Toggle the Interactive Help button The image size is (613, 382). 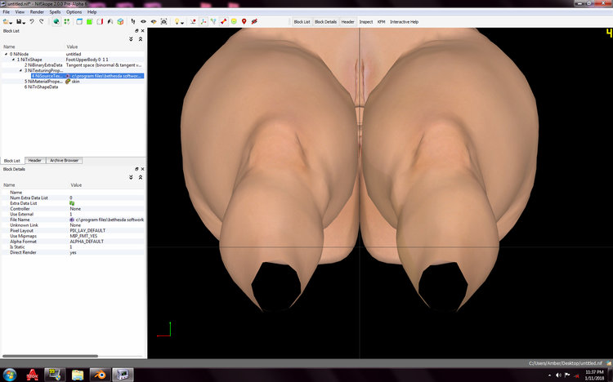[x=405, y=22]
